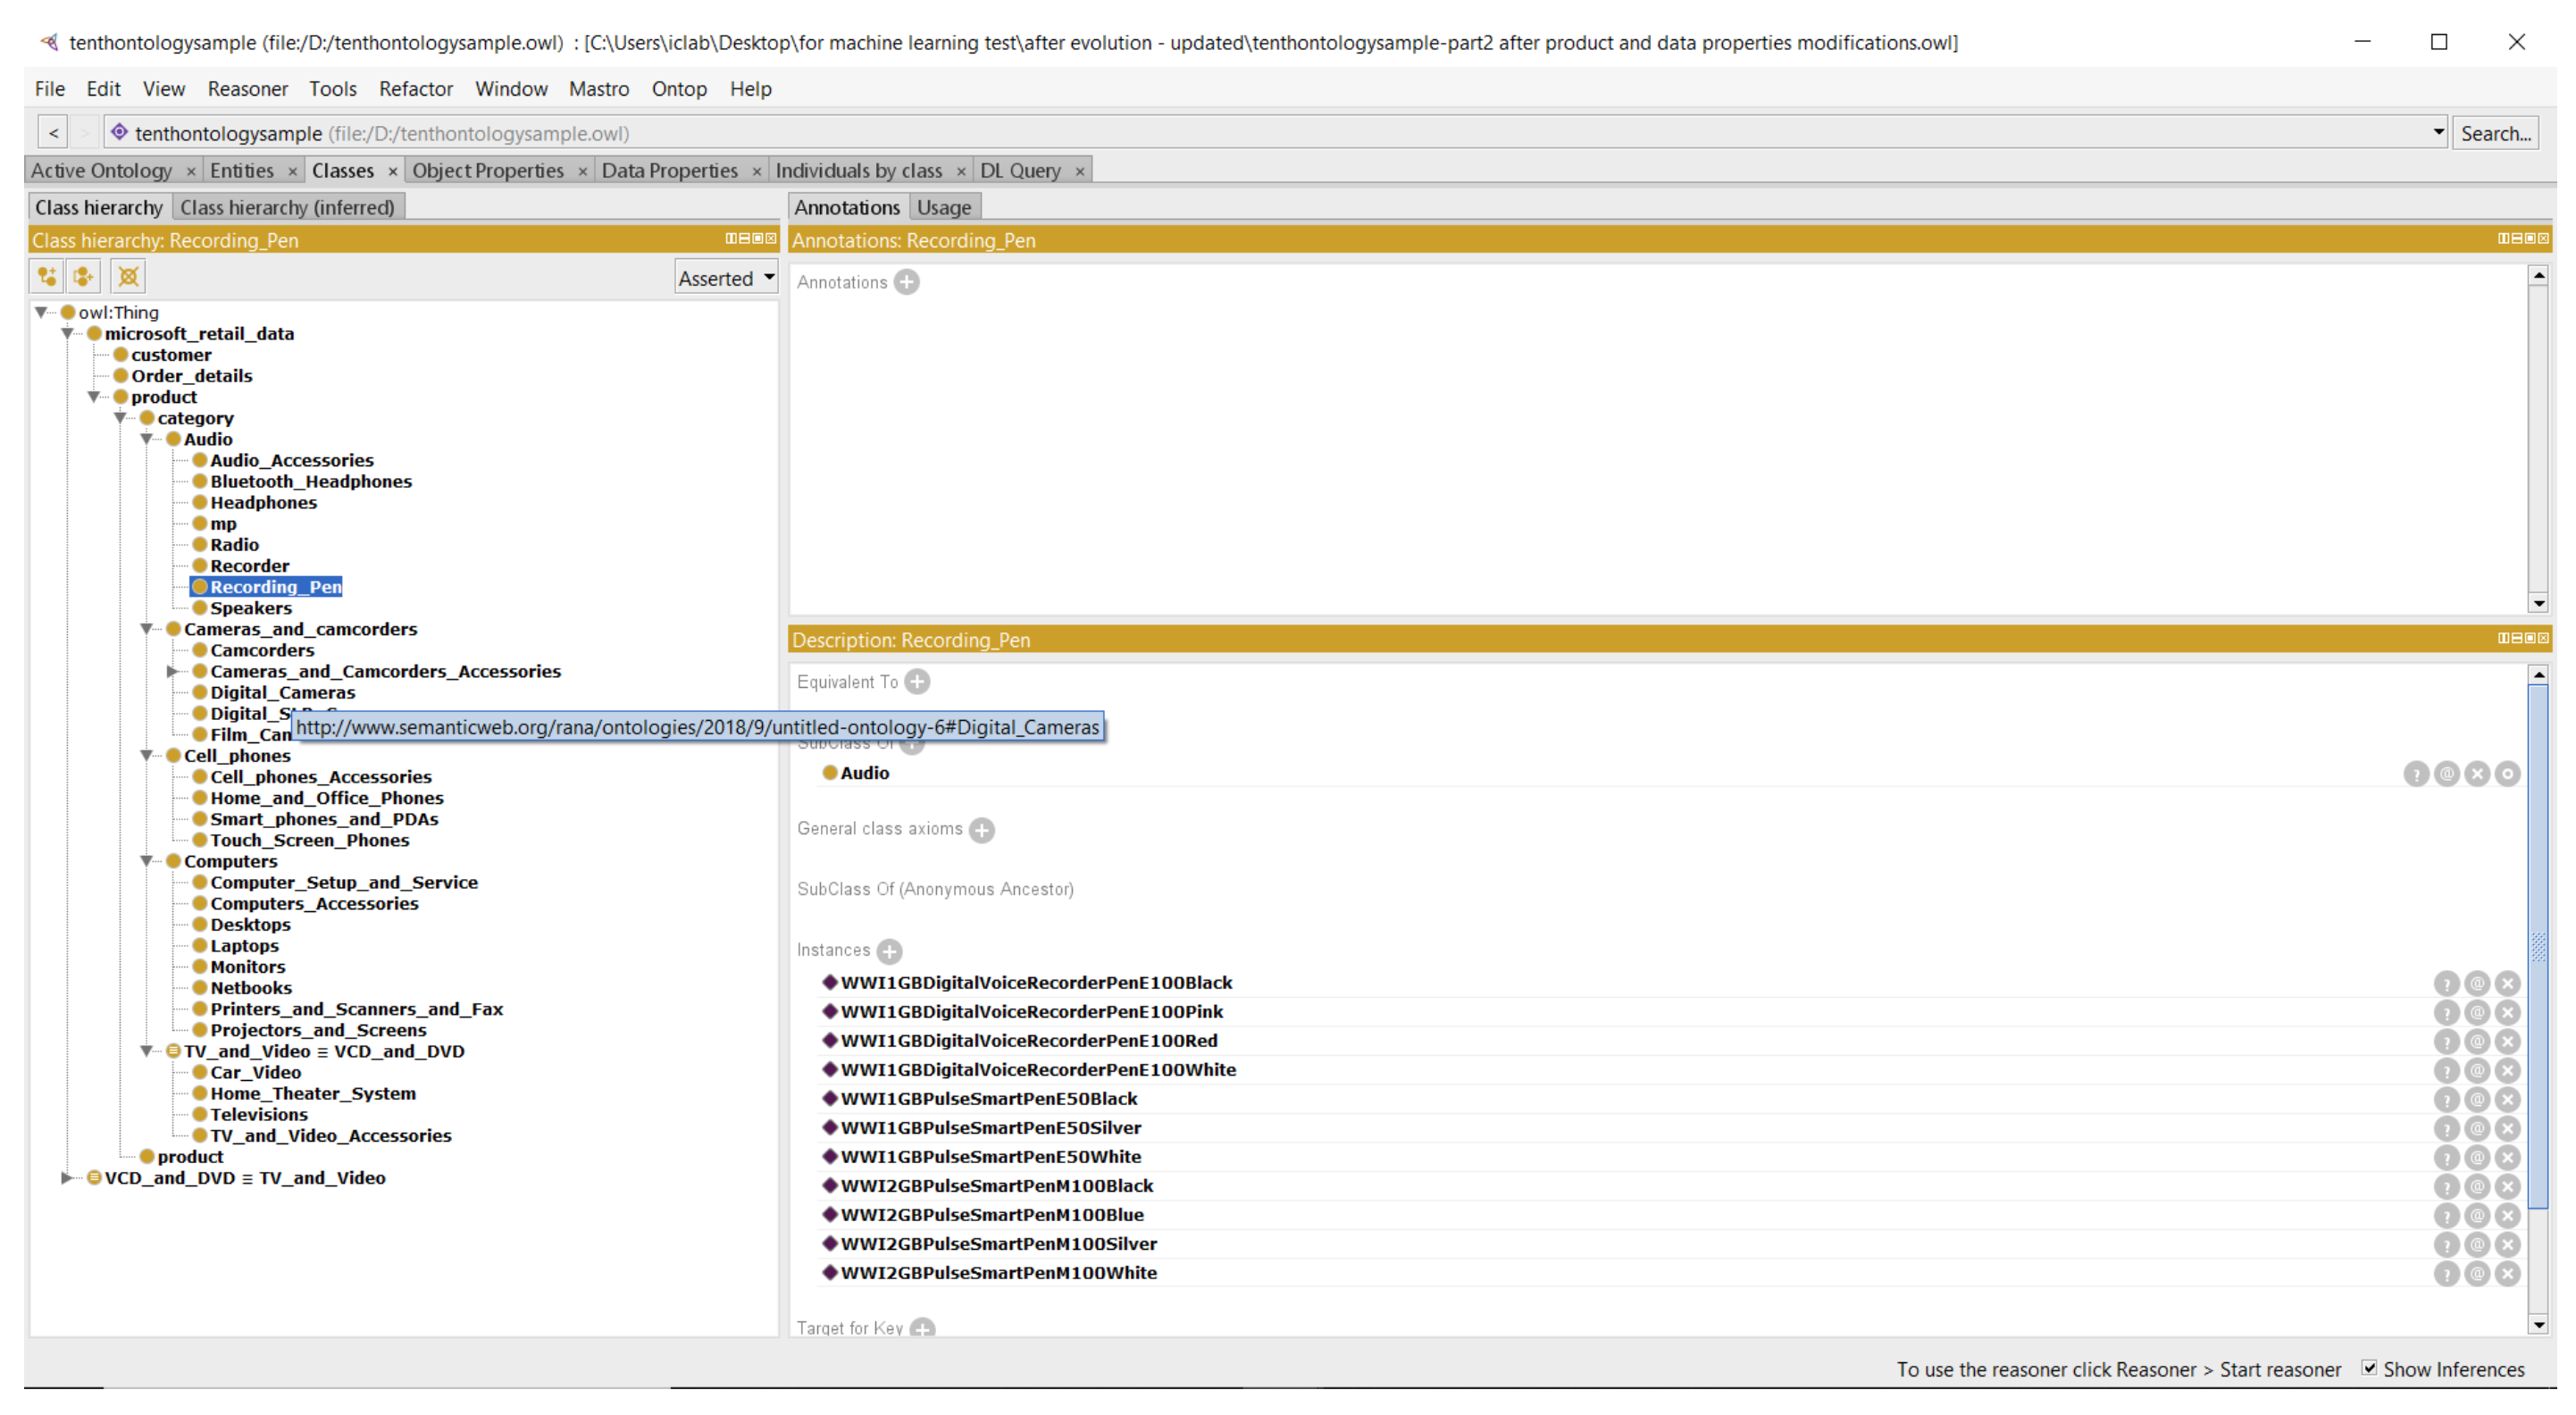
Task: Collapse the Cell_phones node
Action: (147, 756)
